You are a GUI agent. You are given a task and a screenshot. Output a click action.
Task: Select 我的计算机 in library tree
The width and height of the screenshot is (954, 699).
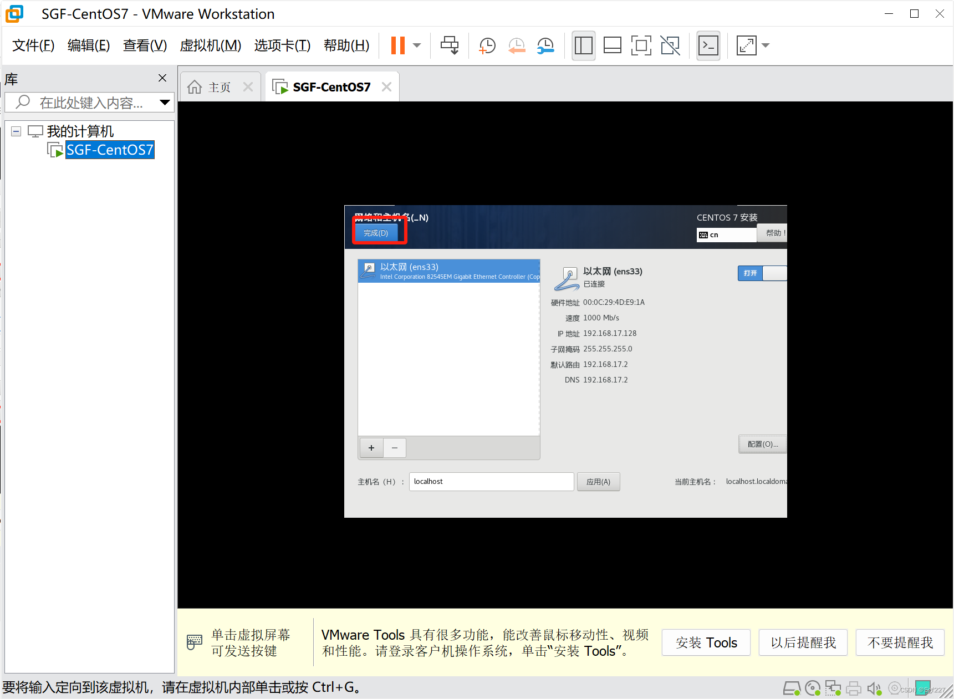click(x=80, y=131)
